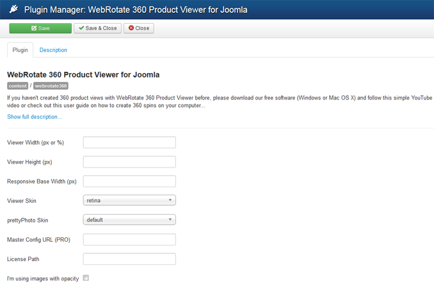The width and height of the screenshot is (434, 288).
Task: Click the plugin plug icon in header
Action: (13, 9)
